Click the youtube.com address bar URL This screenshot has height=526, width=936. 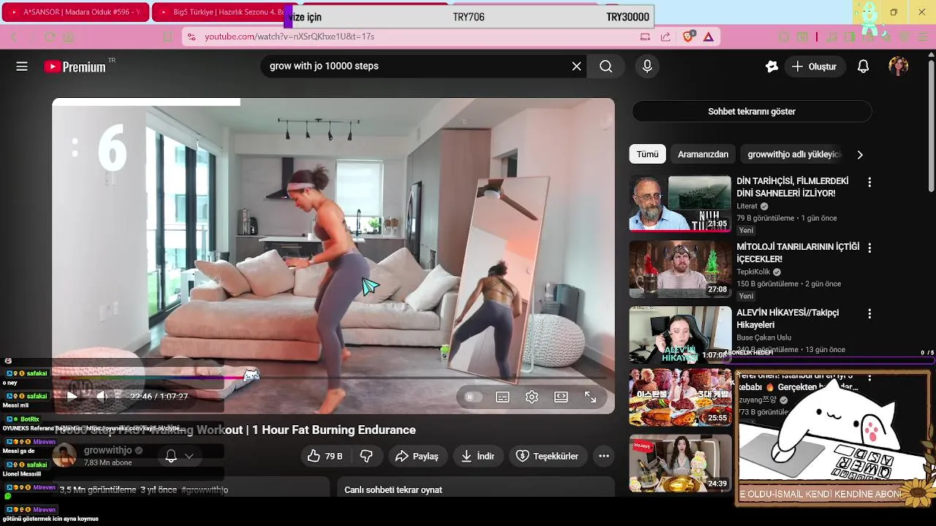(x=290, y=37)
